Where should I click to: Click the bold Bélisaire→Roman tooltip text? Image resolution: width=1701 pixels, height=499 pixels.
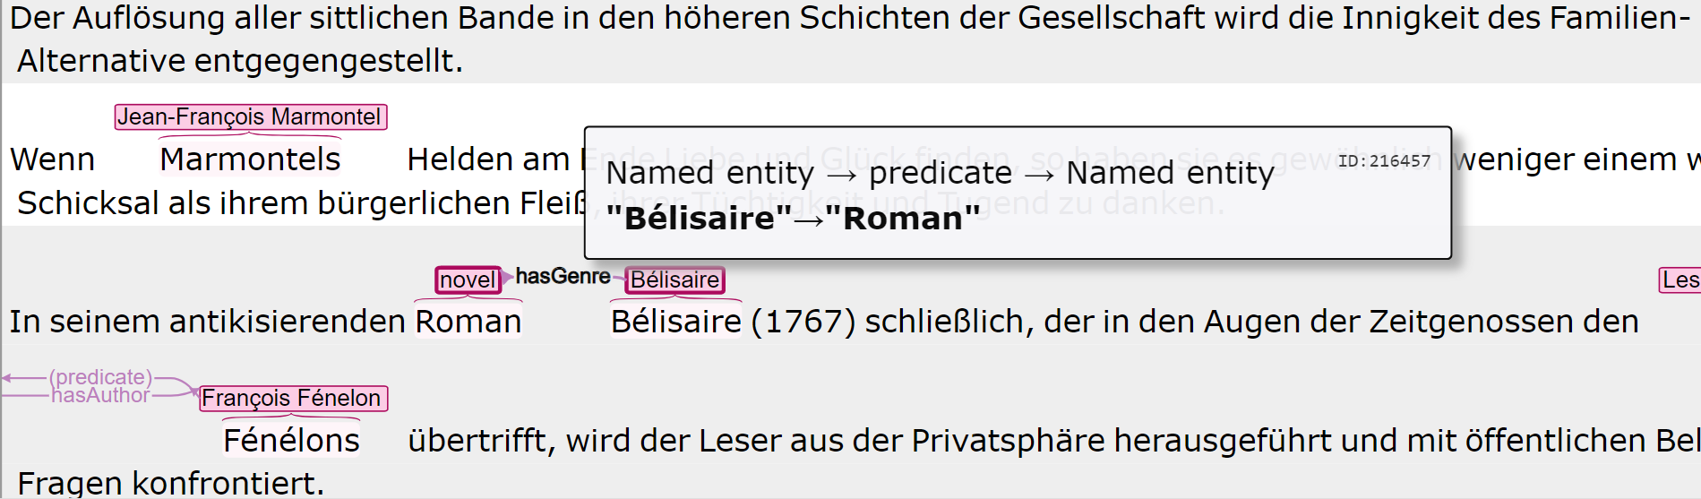[x=793, y=218]
